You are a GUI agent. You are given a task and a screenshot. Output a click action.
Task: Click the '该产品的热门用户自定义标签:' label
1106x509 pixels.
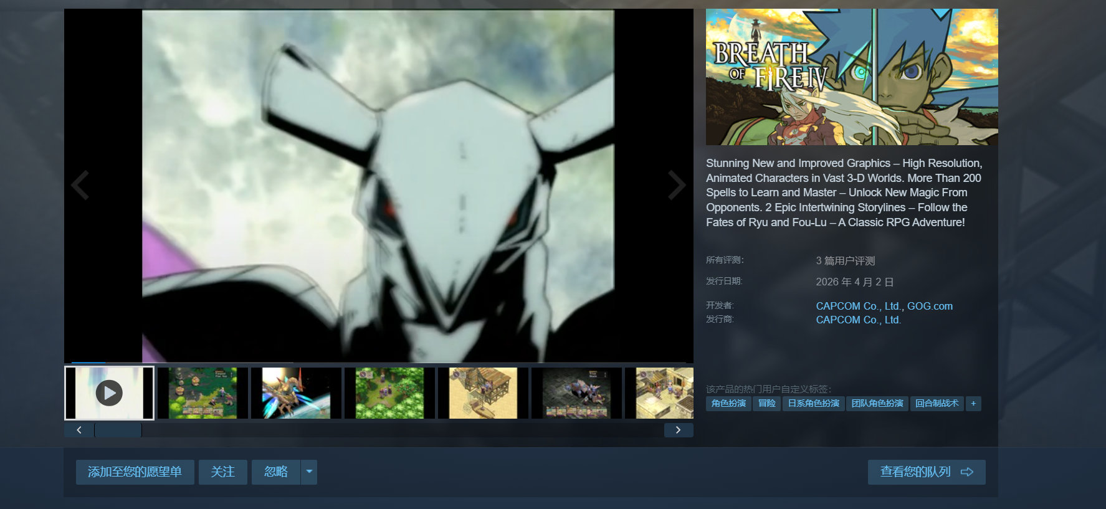769,389
